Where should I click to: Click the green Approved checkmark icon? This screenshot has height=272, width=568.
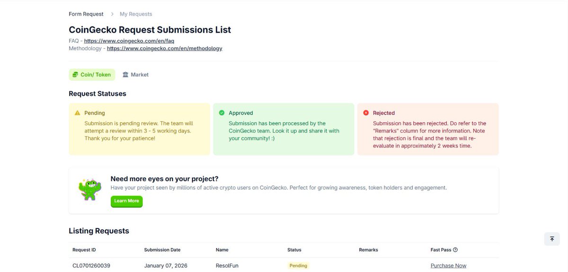(x=222, y=113)
